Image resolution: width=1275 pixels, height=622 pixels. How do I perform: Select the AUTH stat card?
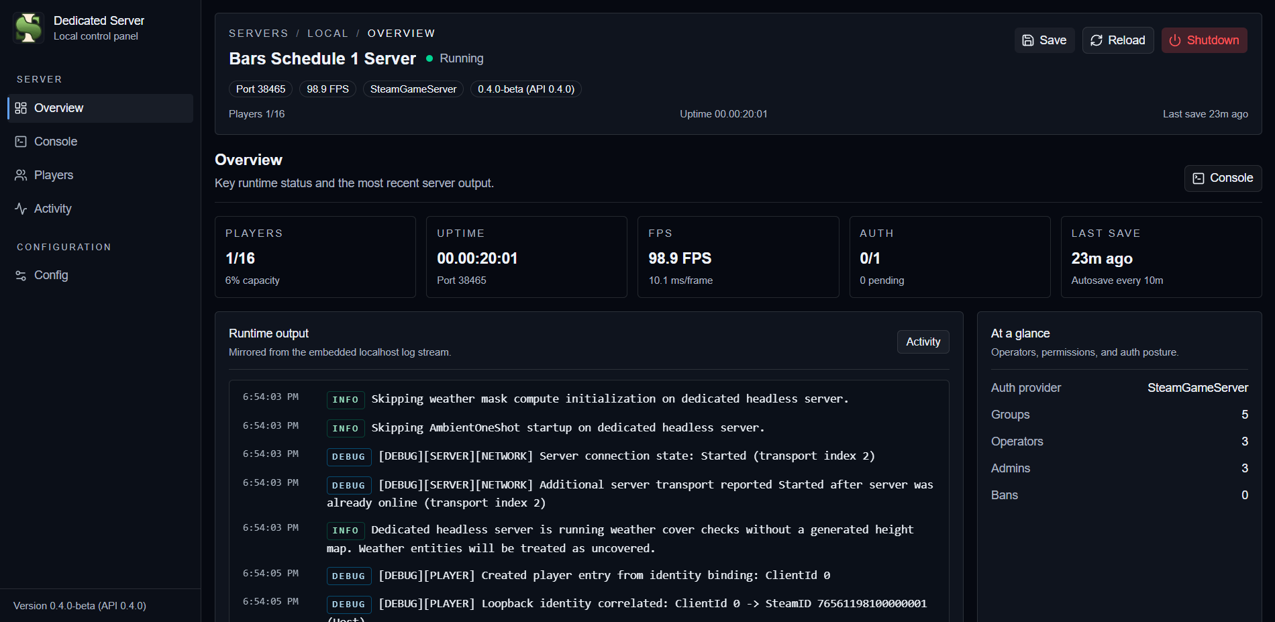pos(950,257)
